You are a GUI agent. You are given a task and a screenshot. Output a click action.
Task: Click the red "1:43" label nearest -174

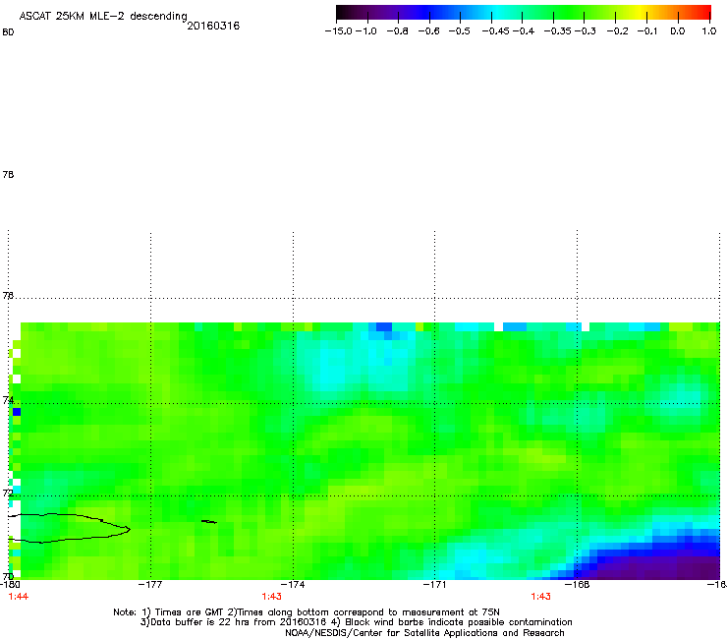pyautogui.click(x=271, y=597)
